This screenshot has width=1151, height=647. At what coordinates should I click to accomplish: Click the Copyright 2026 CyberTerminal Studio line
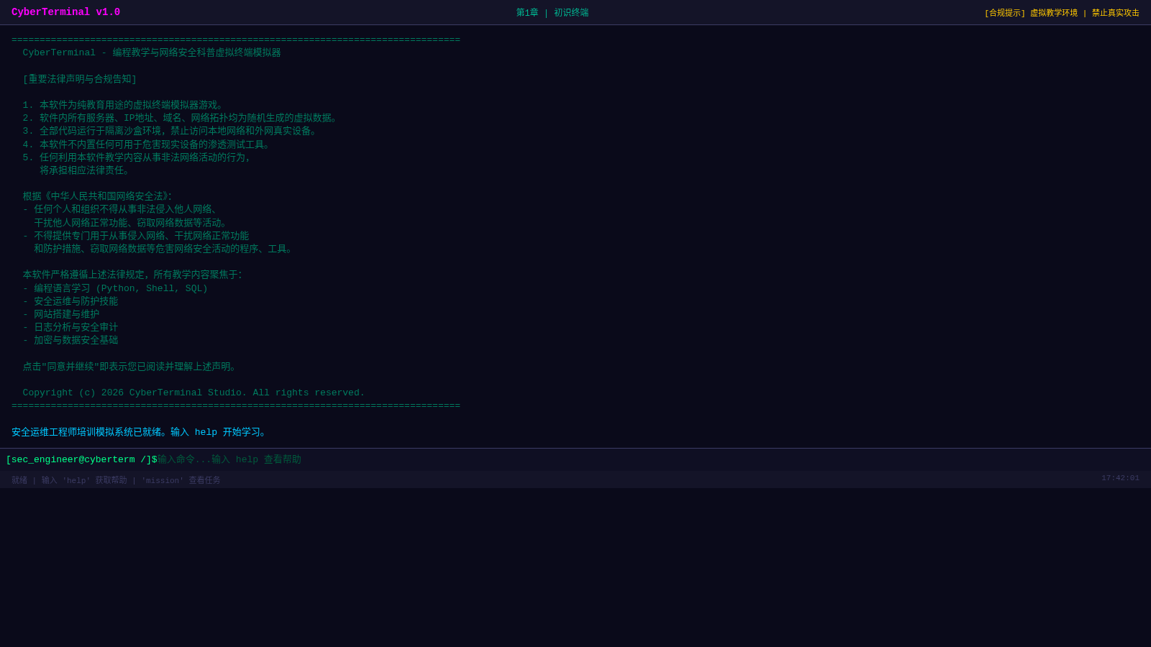(x=194, y=393)
